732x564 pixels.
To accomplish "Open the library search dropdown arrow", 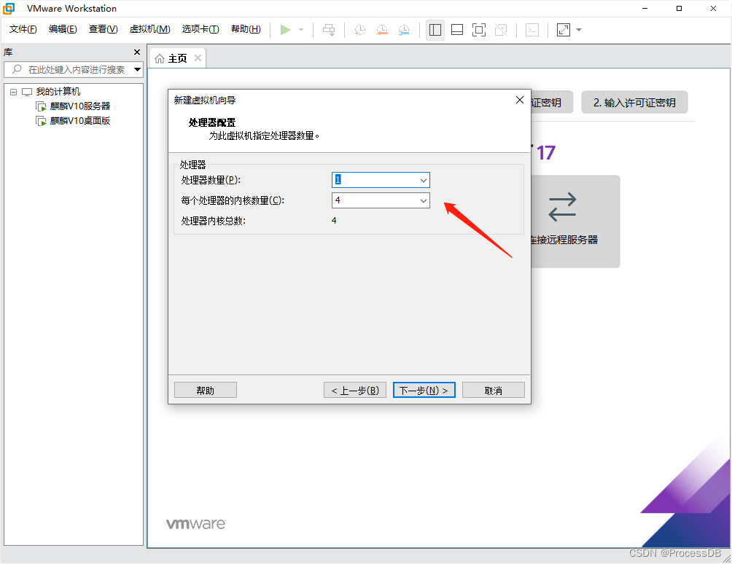I will pos(138,69).
